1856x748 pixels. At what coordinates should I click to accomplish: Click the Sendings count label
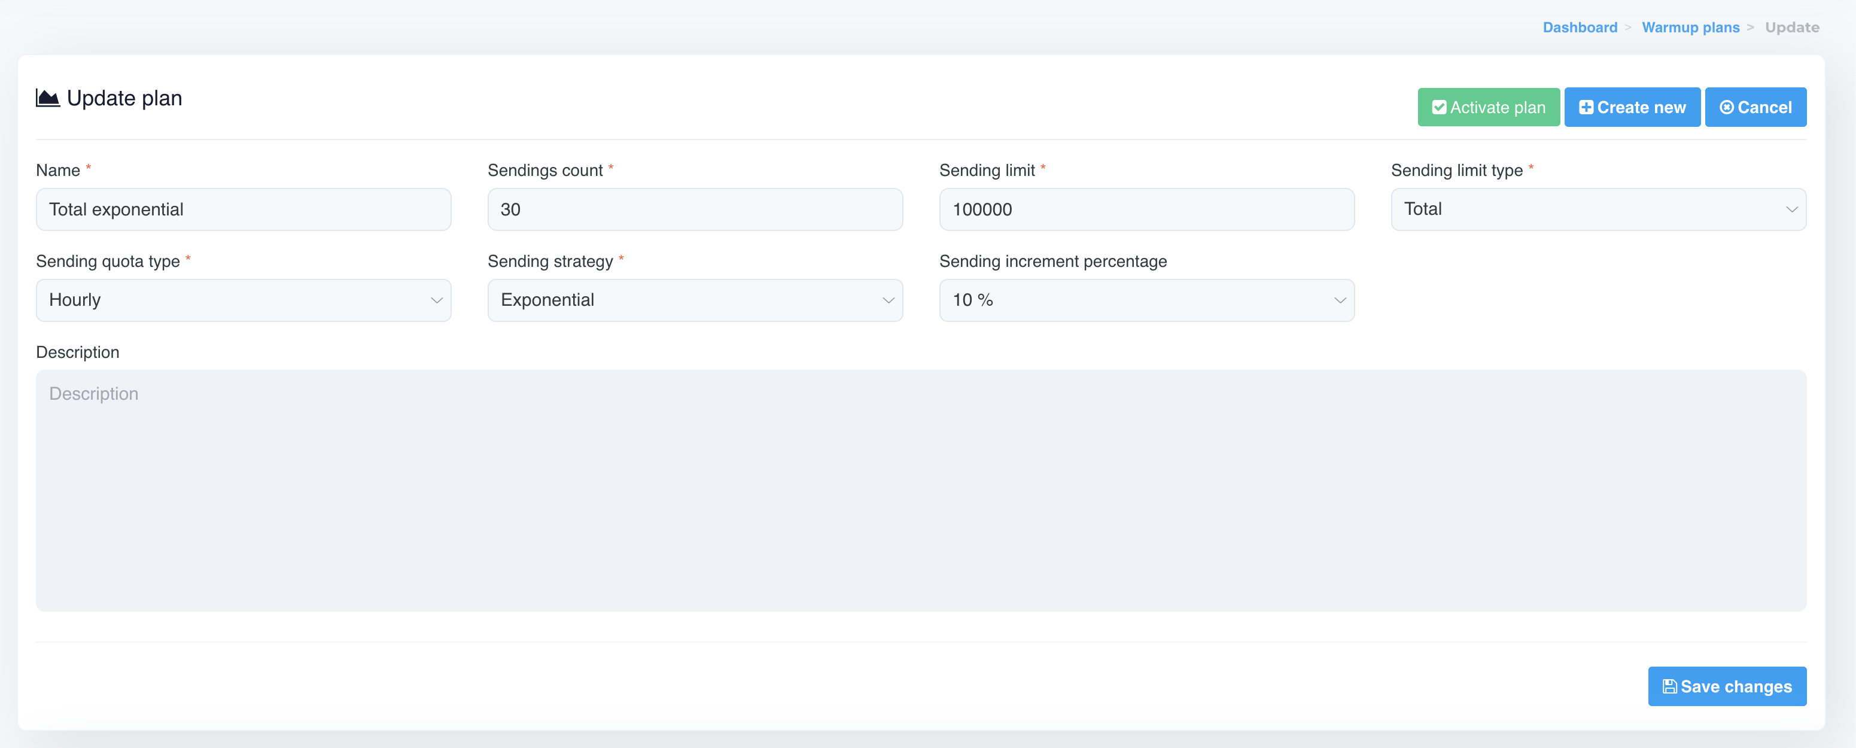pyautogui.click(x=544, y=170)
